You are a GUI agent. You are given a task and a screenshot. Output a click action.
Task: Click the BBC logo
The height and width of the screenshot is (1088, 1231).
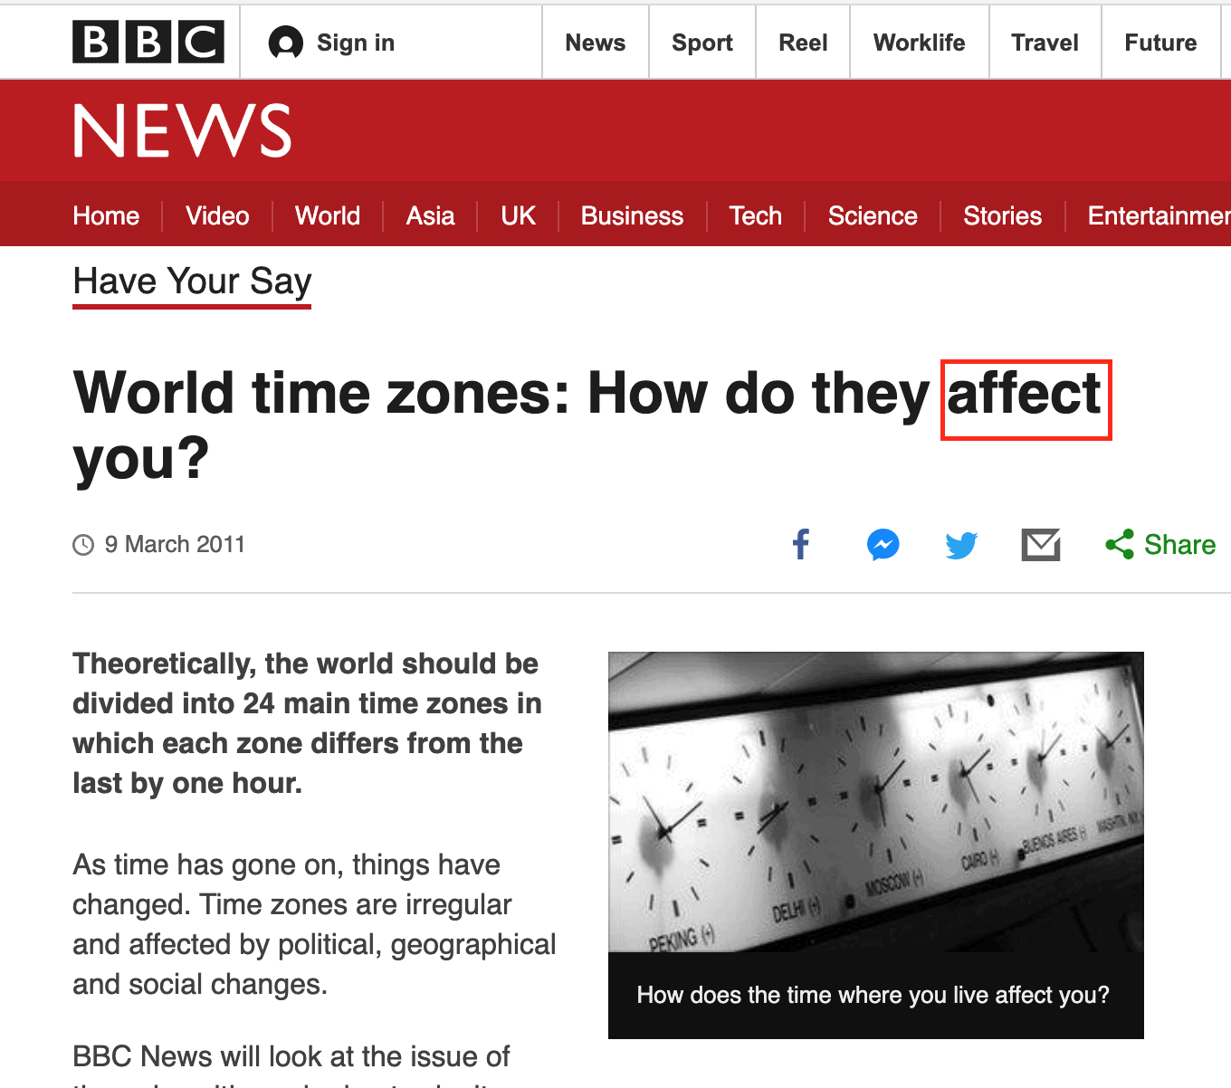click(x=148, y=42)
